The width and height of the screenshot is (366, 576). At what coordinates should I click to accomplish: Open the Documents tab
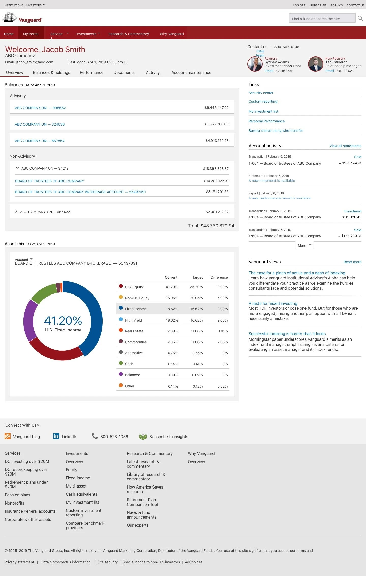pyautogui.click(x=124, y=72)
